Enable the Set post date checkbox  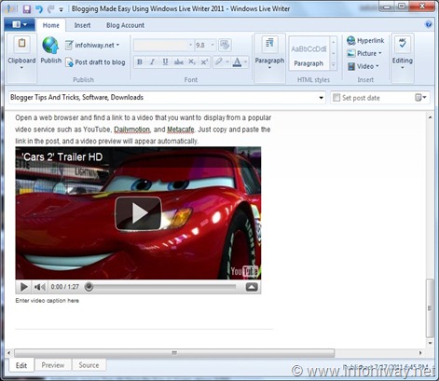(336, 98)
